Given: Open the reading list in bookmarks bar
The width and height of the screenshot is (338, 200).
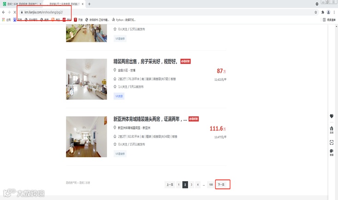Looking at the screenshot, I should pyautogui.click(x=329, y=20).
